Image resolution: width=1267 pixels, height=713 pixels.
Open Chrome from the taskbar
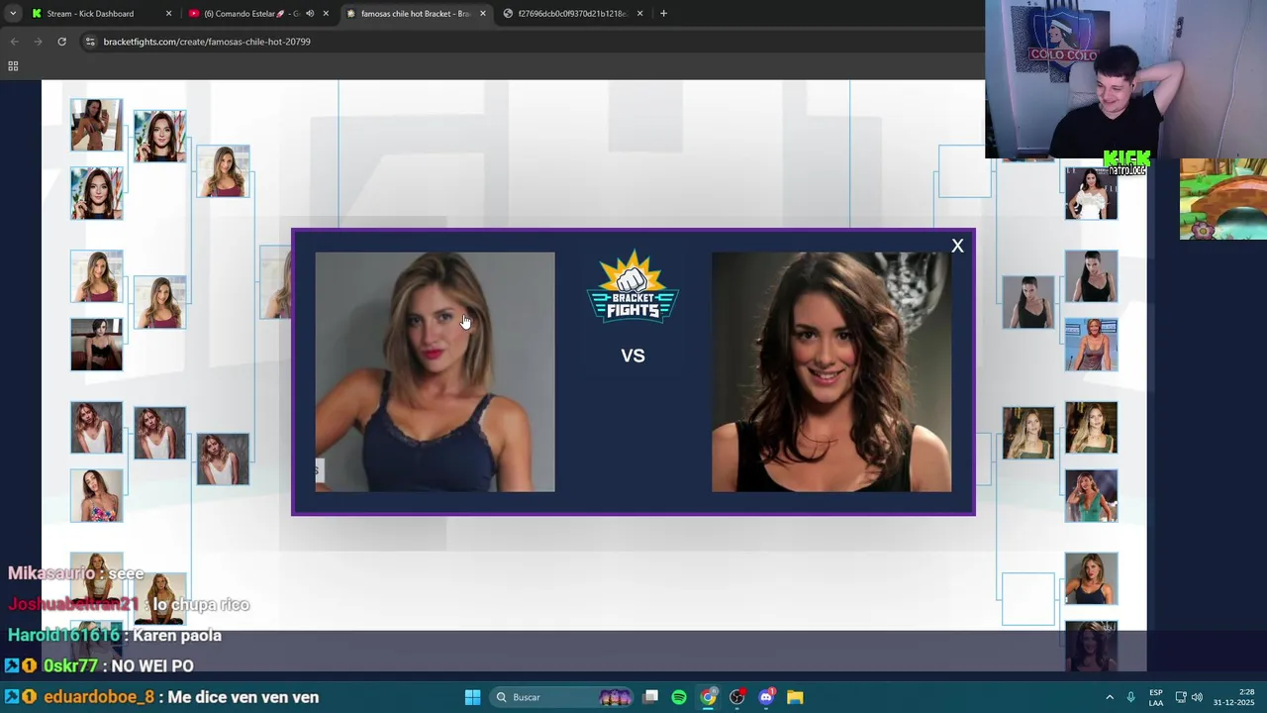(708, 697)
